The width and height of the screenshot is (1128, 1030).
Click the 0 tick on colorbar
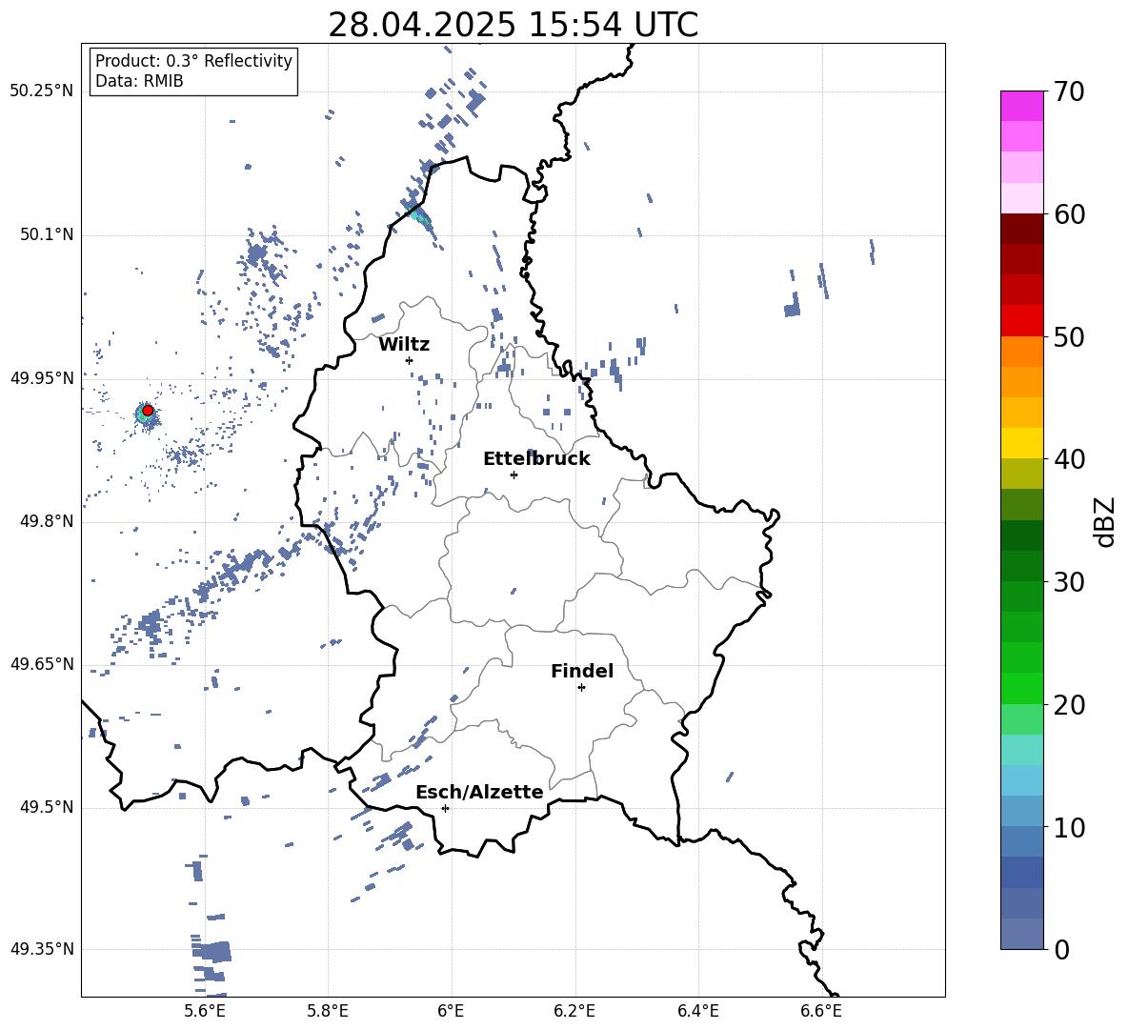[1061, 950]
